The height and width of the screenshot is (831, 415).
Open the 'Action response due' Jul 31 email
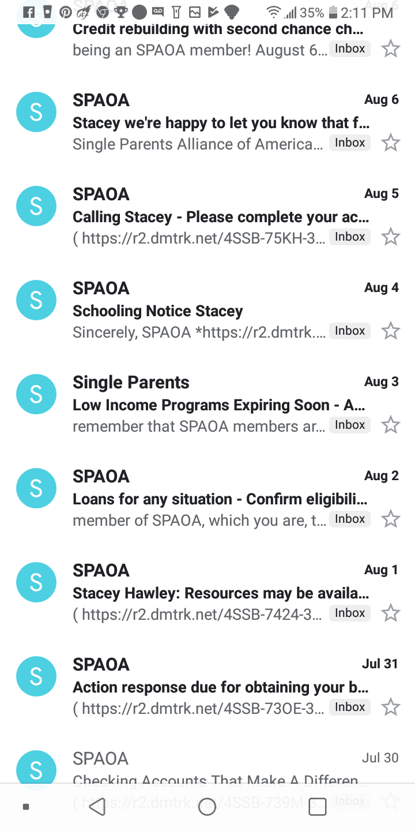(x=219, y=687)
